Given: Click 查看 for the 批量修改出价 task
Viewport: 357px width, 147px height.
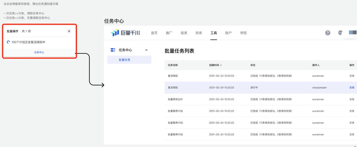Looking at the screenshot, I should click(352, 99).
